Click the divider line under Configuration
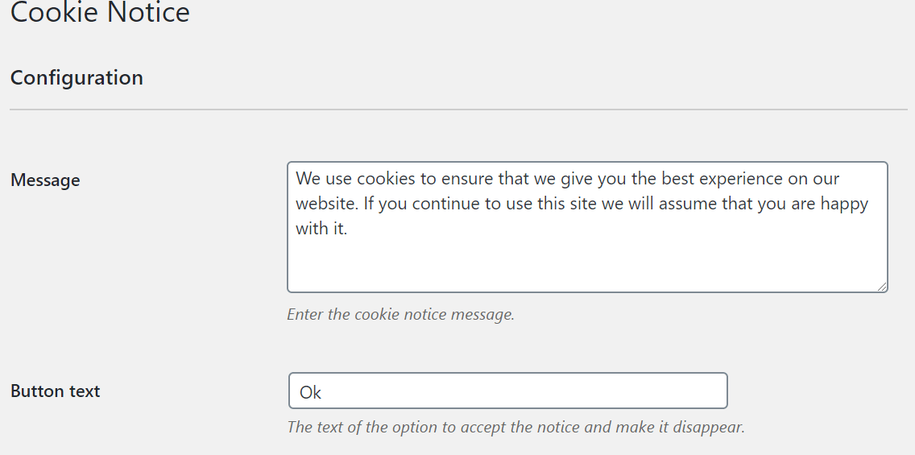This screenshot has width=915, height=455. (x=457, y=109)
